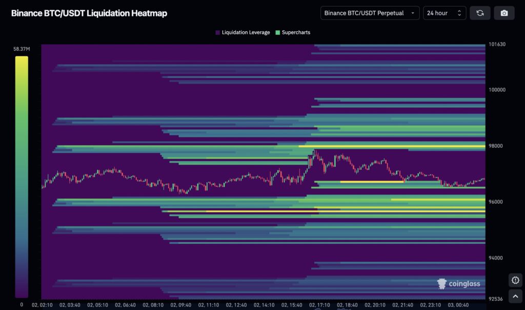
Task: Click the 02, 06:40 time axis label
Action: click(x=125, y=305)
